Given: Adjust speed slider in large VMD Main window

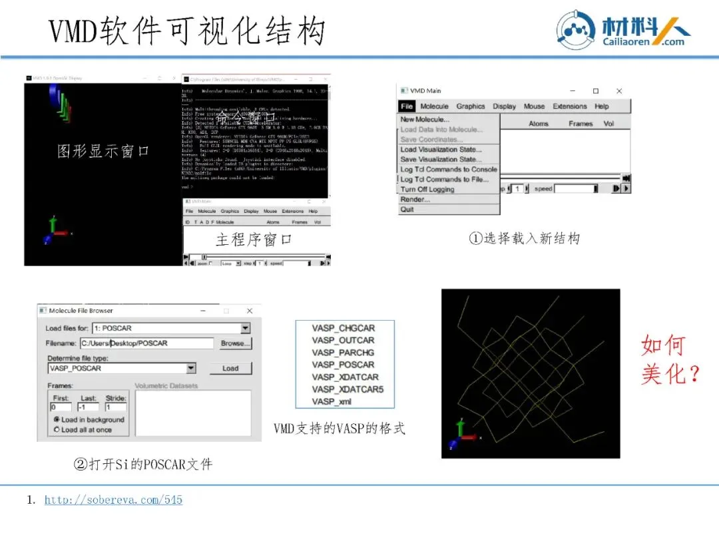Looking at the screenshot, I should pyautogui.click(x=576, y=188).
